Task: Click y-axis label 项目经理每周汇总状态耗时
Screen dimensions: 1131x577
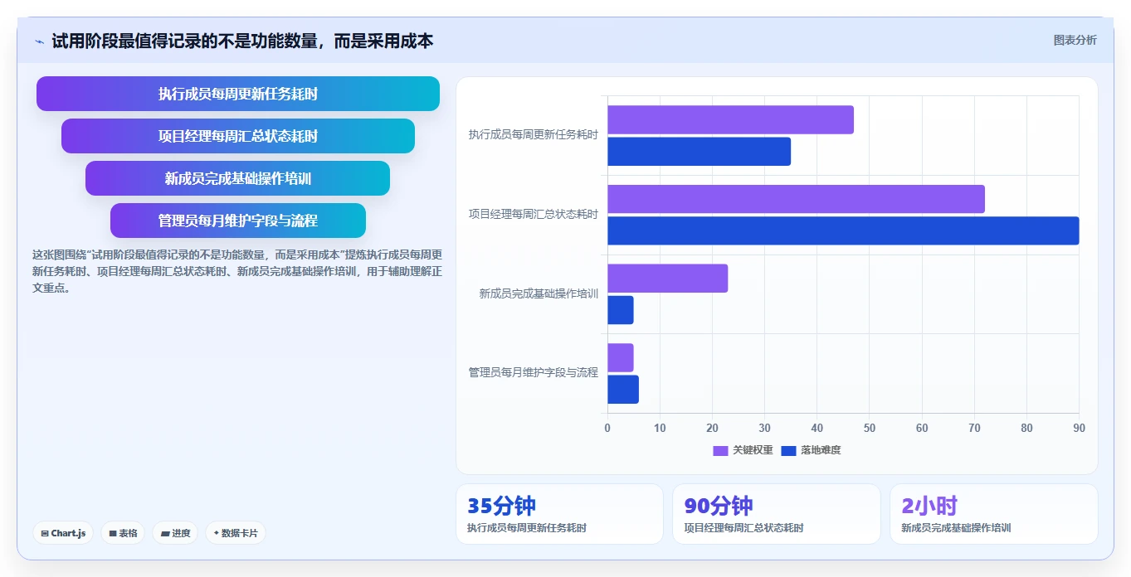Action: click(x=533, y=214)
